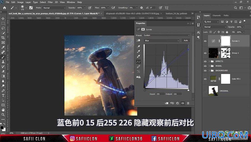Screen dimensions: 251x142
Task: Select the Eraser tool
Action: tap(3, 72)
